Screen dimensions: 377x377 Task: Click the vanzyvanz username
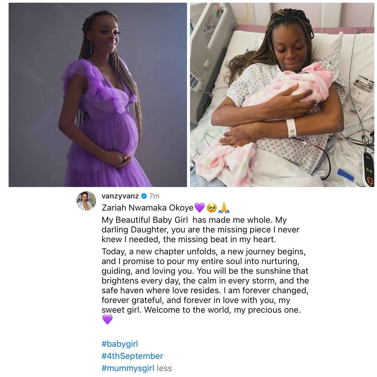pyautogui.click(x=120, y=196)
